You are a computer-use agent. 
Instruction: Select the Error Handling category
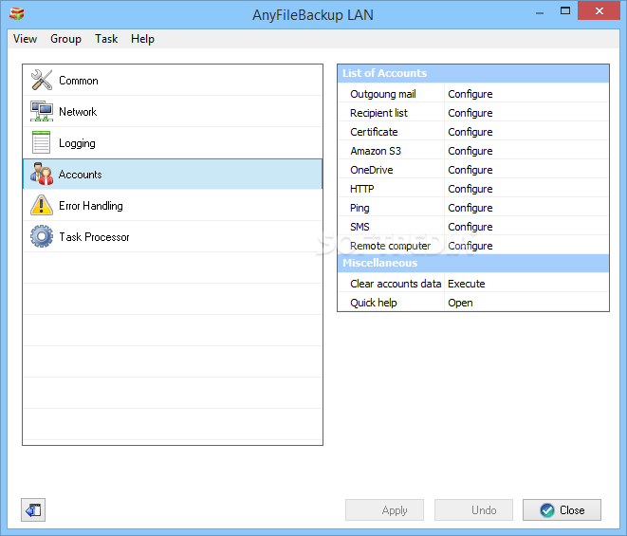click(x=173, y=205)
